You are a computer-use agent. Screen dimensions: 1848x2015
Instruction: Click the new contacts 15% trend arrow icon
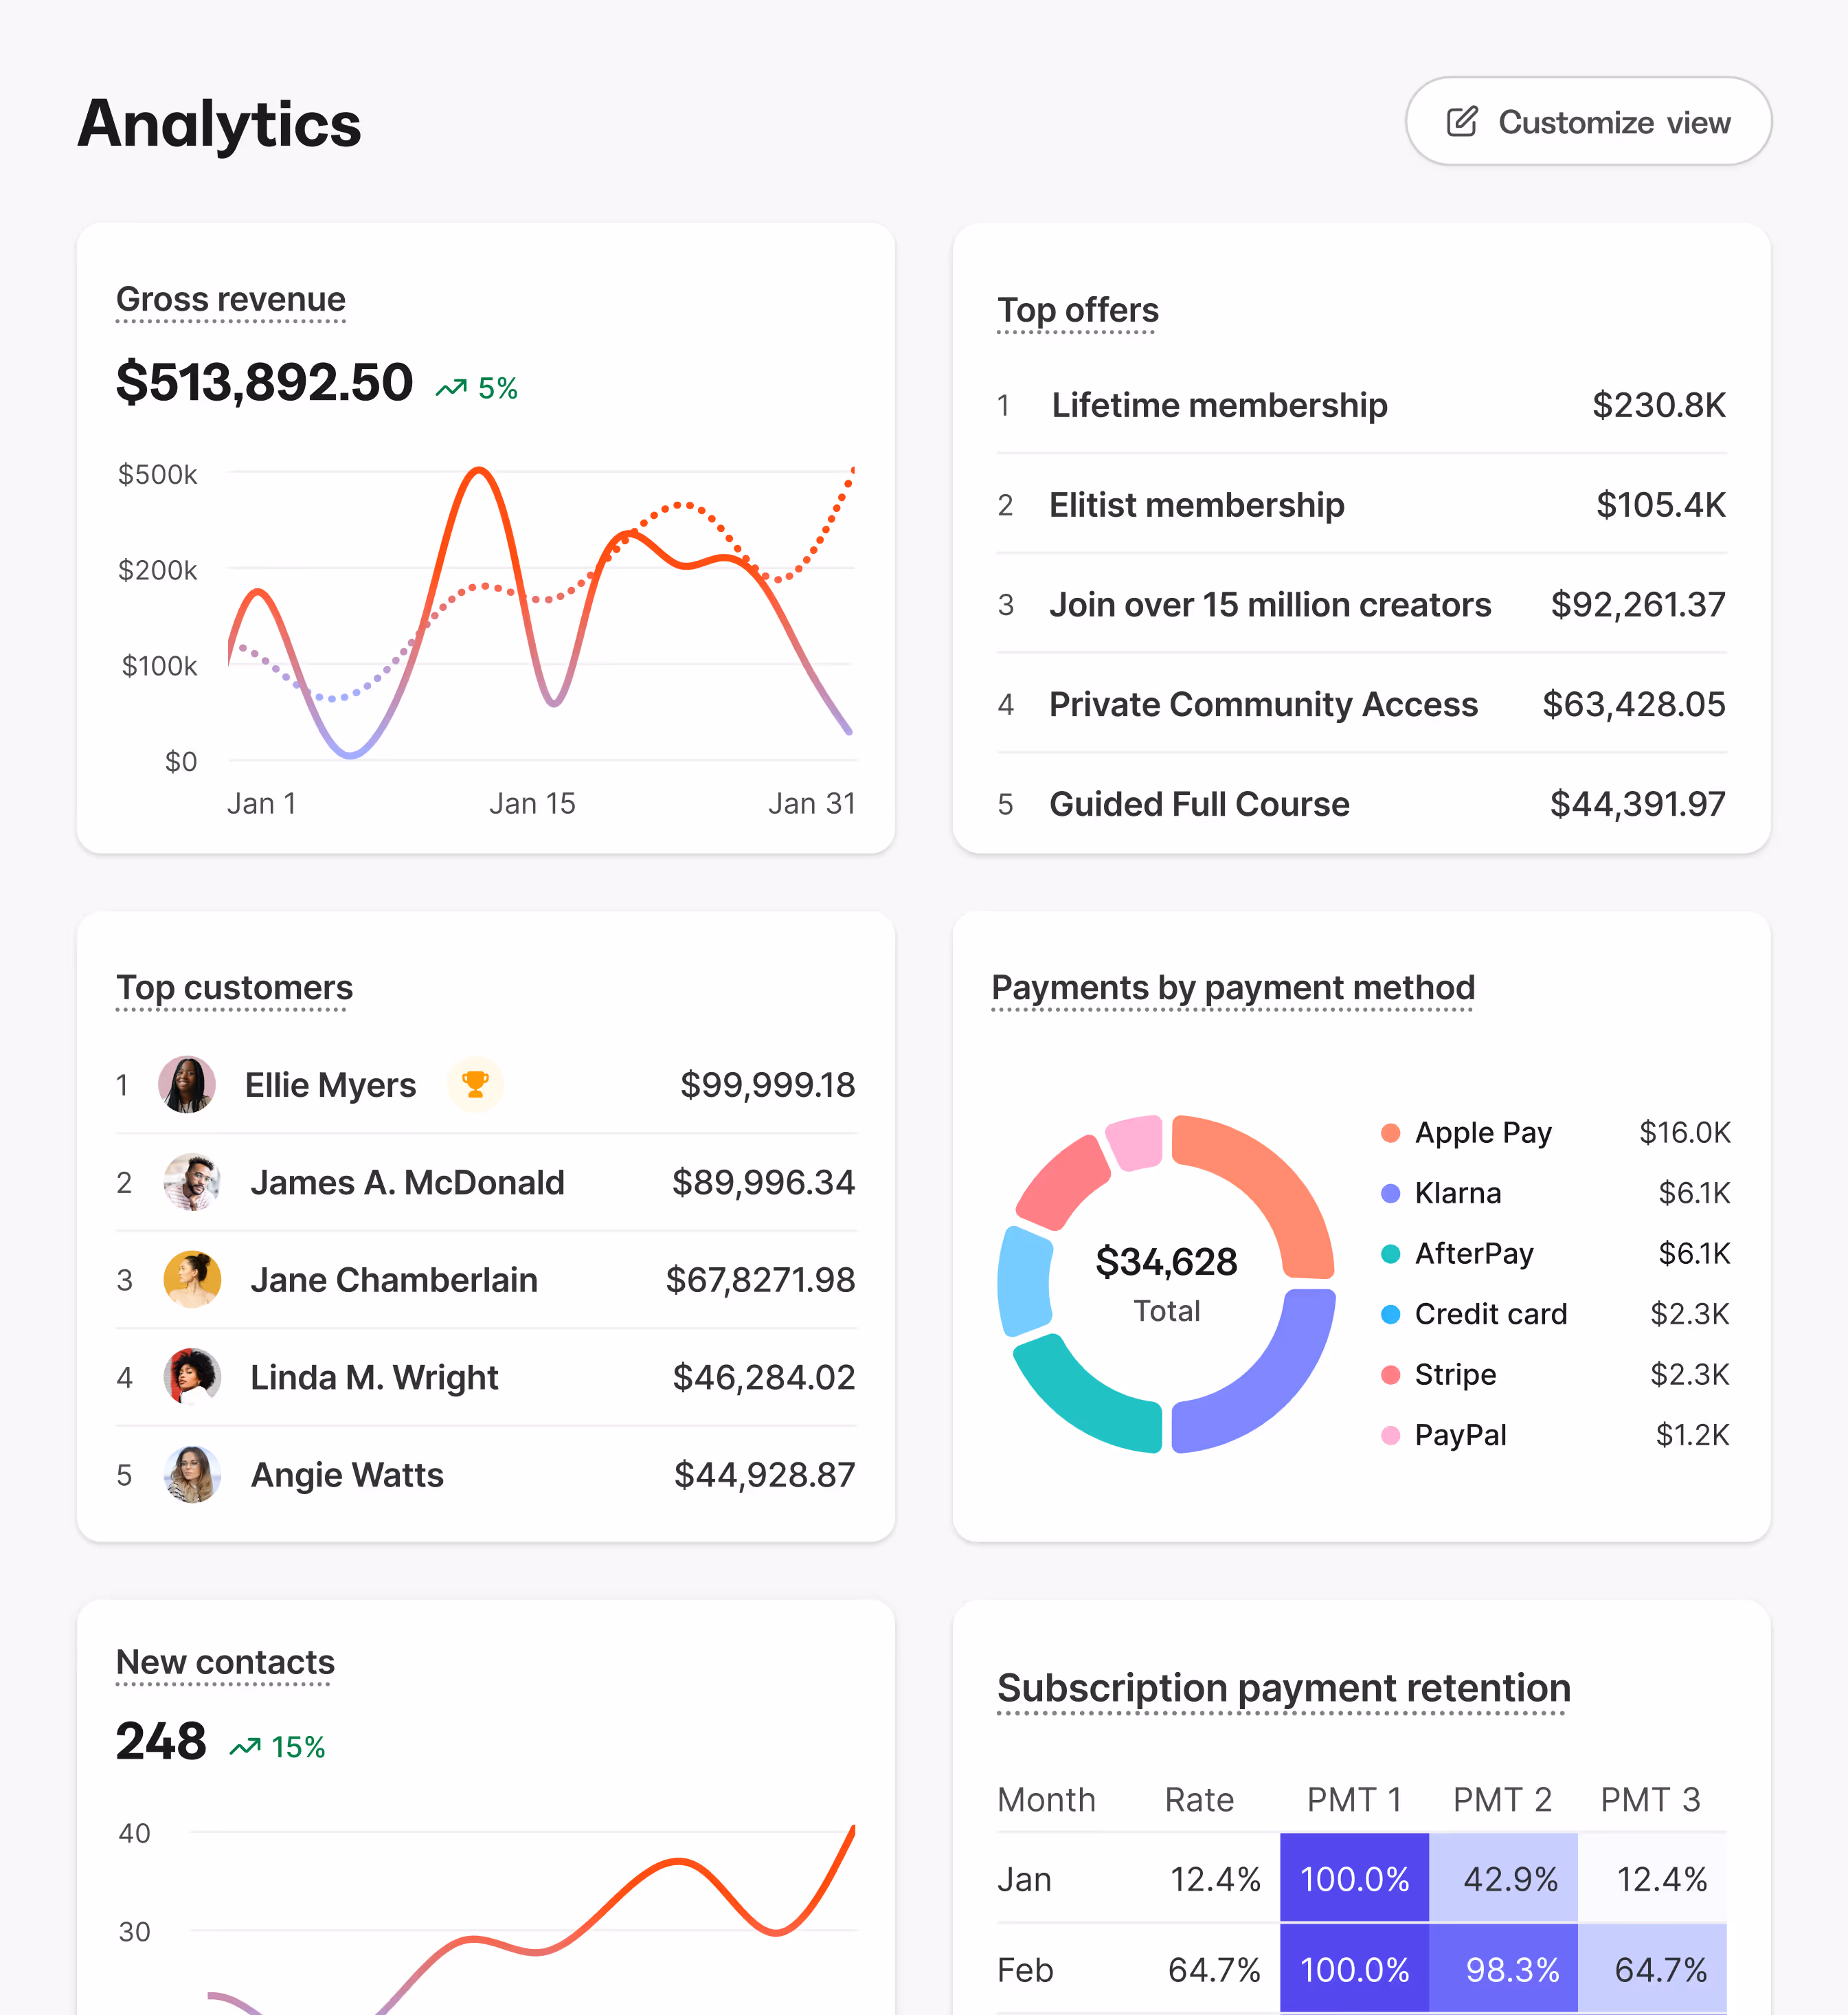coord(245,1747)
